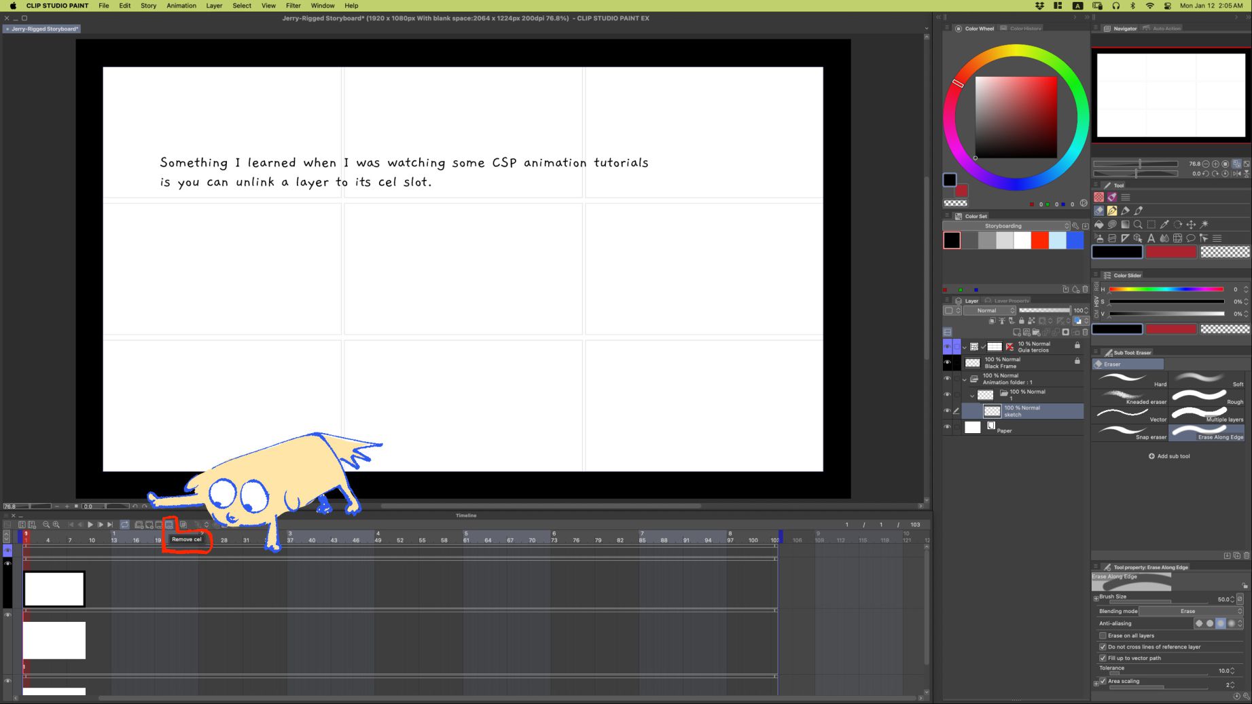Pick the Move layer tool

coord(1191,225)
